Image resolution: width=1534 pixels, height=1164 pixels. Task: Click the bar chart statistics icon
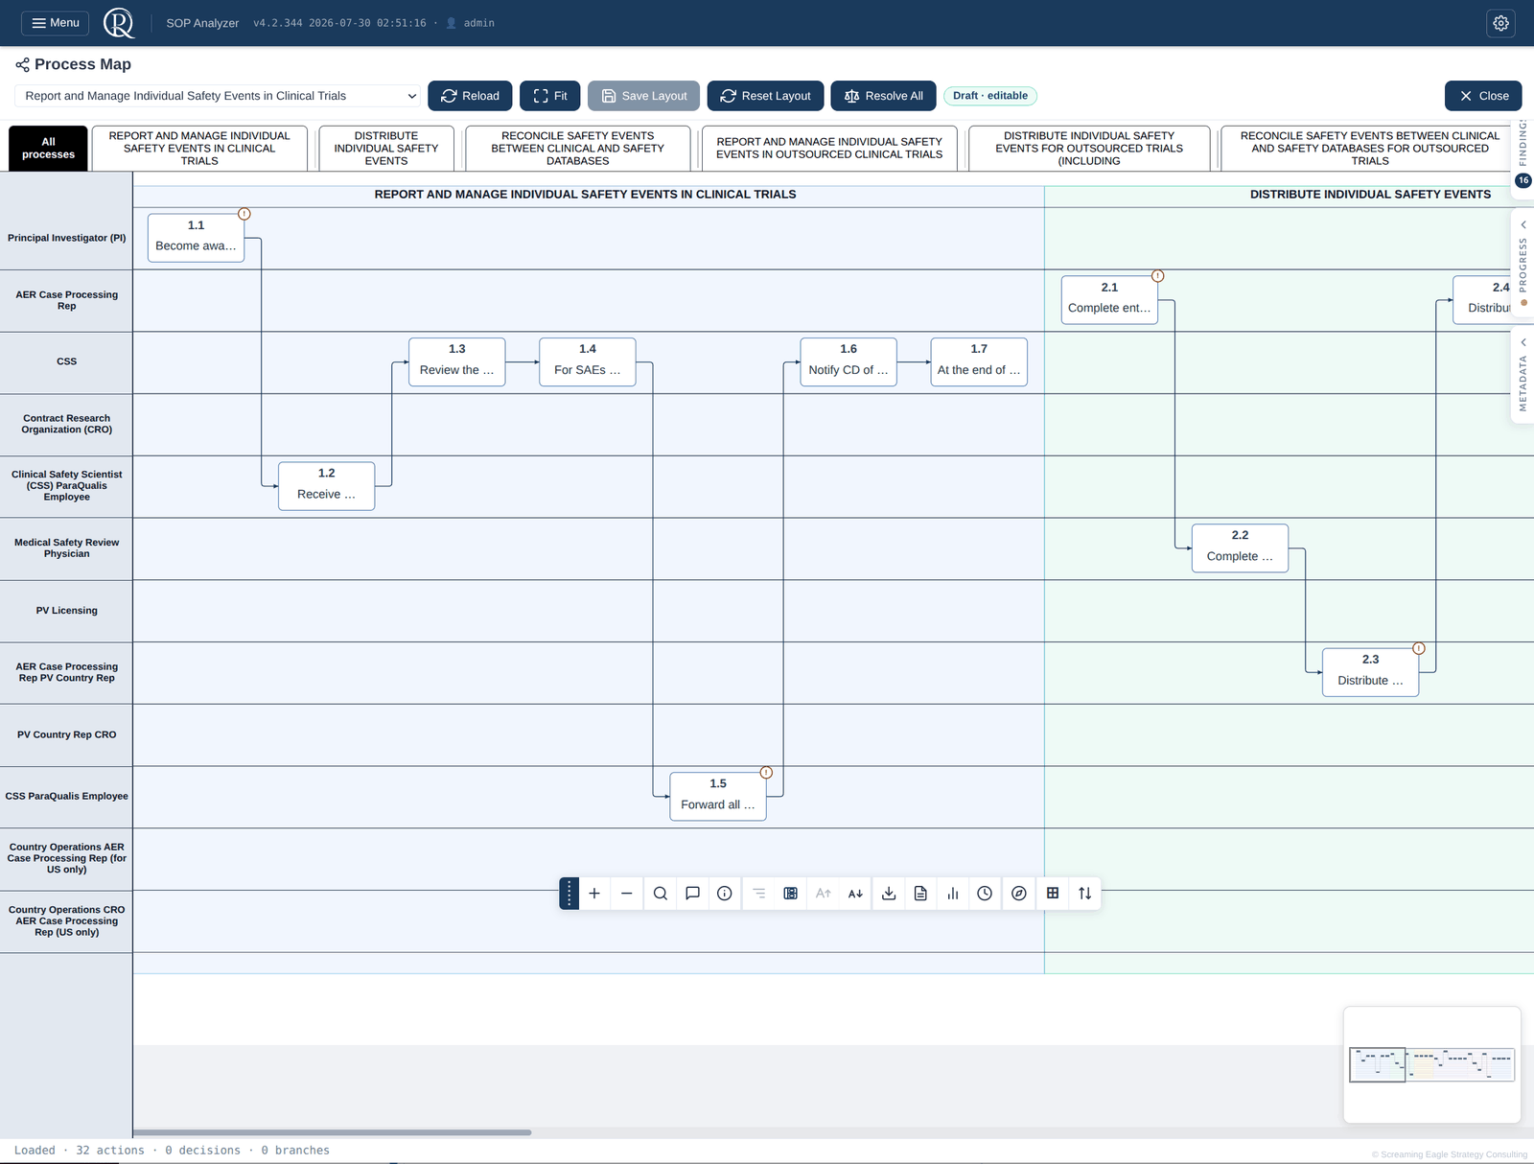(953, 893)
